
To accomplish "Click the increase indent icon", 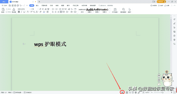I will tap(63, 9).
